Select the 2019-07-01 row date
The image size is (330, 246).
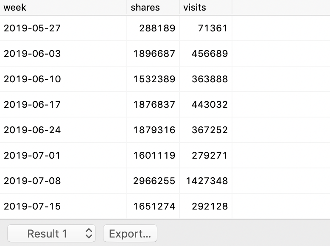(32, 156)
